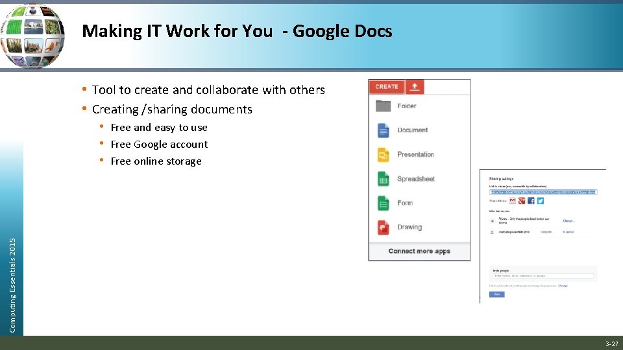The width and height of the screenshot is (623, 350).
Task: Click the 'Sharing settings' heading
Action: point(501,179)
